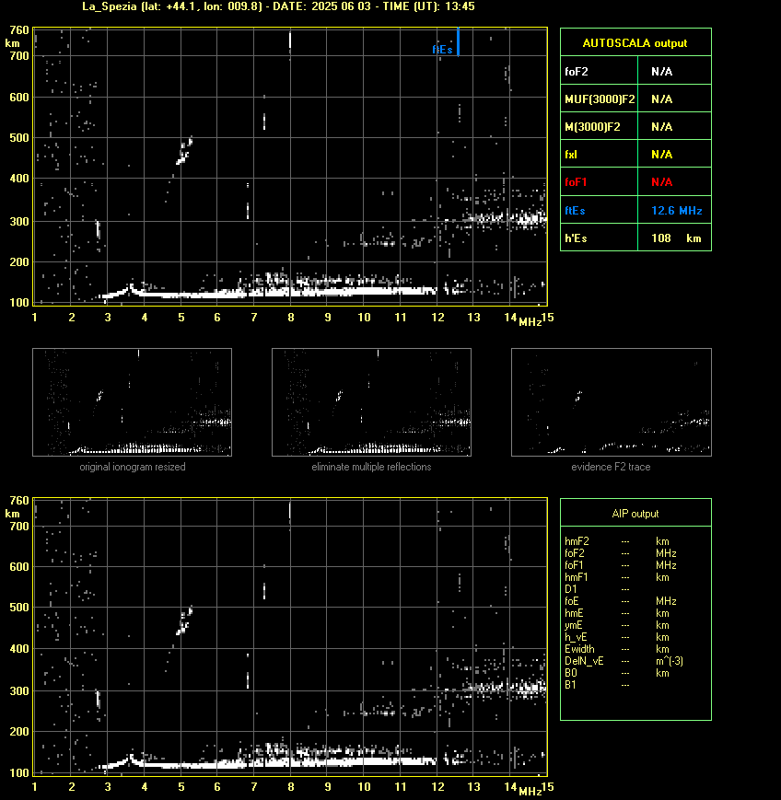Click the N/A value beside M(3000)F2
The image size is (781, 800).
click(x=661, y=126)
